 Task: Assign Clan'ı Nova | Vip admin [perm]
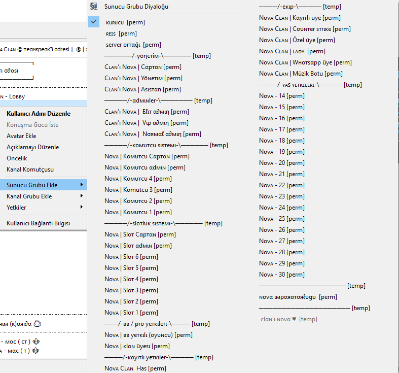click(x=147, y=123)
